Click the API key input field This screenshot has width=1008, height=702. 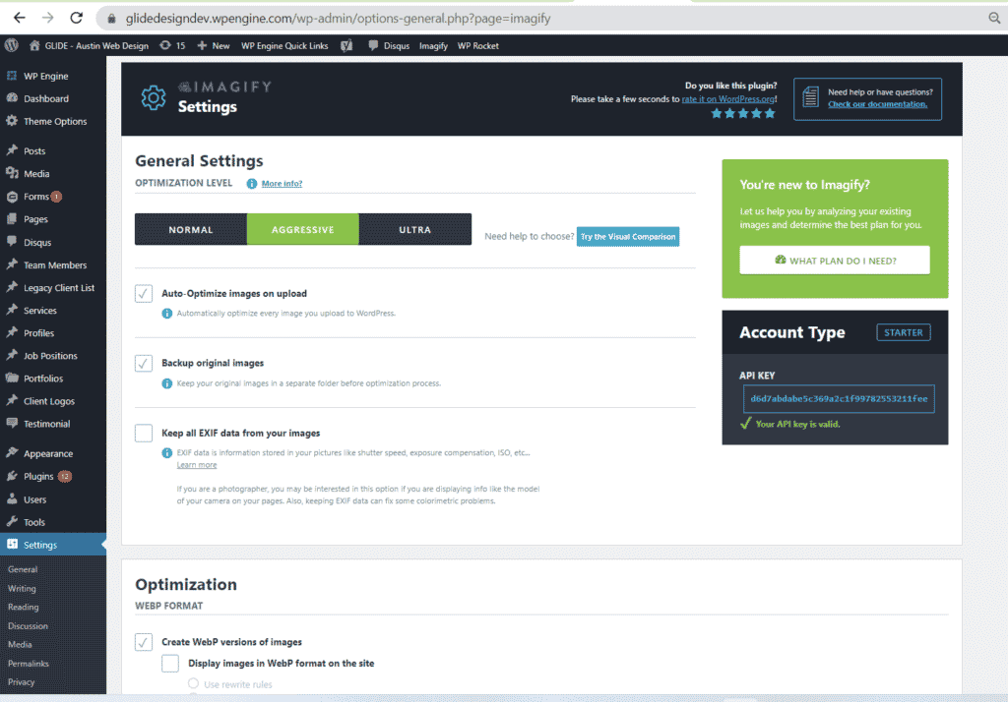coord(839,399)
